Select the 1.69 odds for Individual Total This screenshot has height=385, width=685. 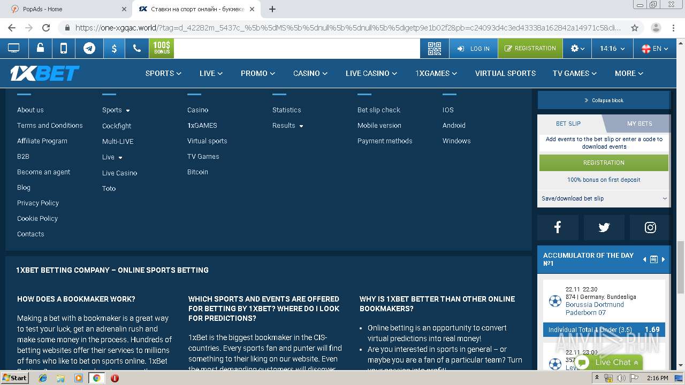pos(652,329)
